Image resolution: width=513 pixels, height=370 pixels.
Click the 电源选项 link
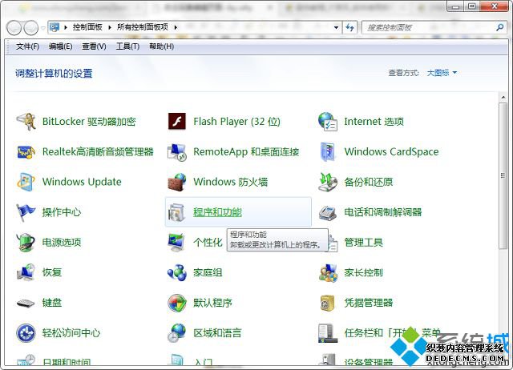tap(62, 243)
